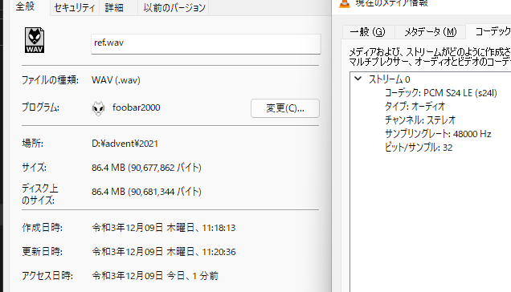Viewport: 511px width, 292px height.
Task: Select the コーデック: PCM S24 LE row
Action: [440, 93]
